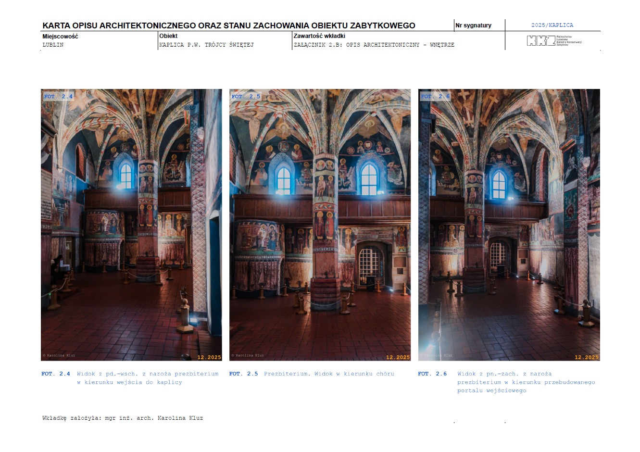
Task: Select 'KAPLICA P.W. TRÓJCY ŚWIĘTEJ' text
Action: pos(206,45)
